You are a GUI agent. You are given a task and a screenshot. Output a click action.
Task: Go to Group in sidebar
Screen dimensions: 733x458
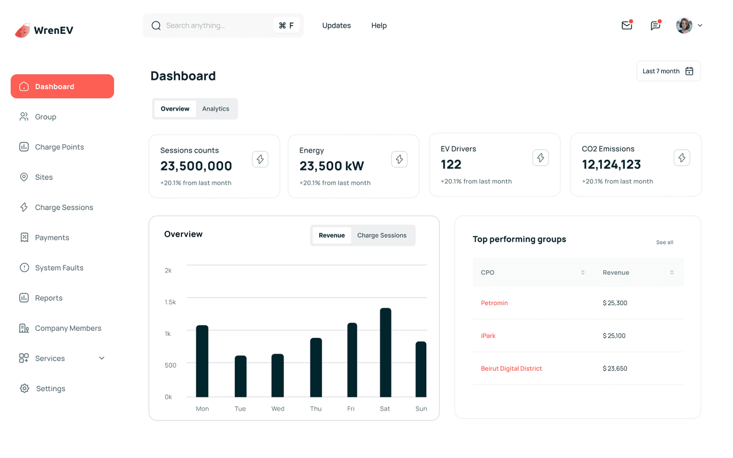coord(46,117)
